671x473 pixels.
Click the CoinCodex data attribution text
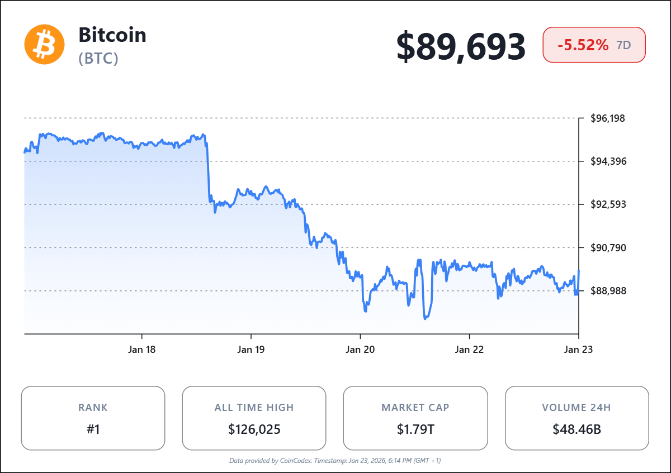[x=335, y=461]
